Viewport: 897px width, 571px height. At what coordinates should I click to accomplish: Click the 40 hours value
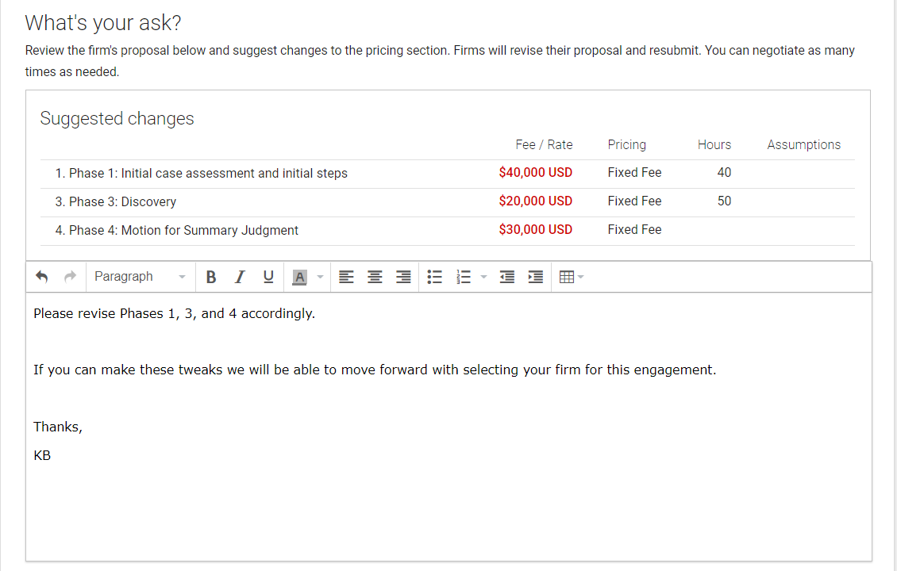724,173
